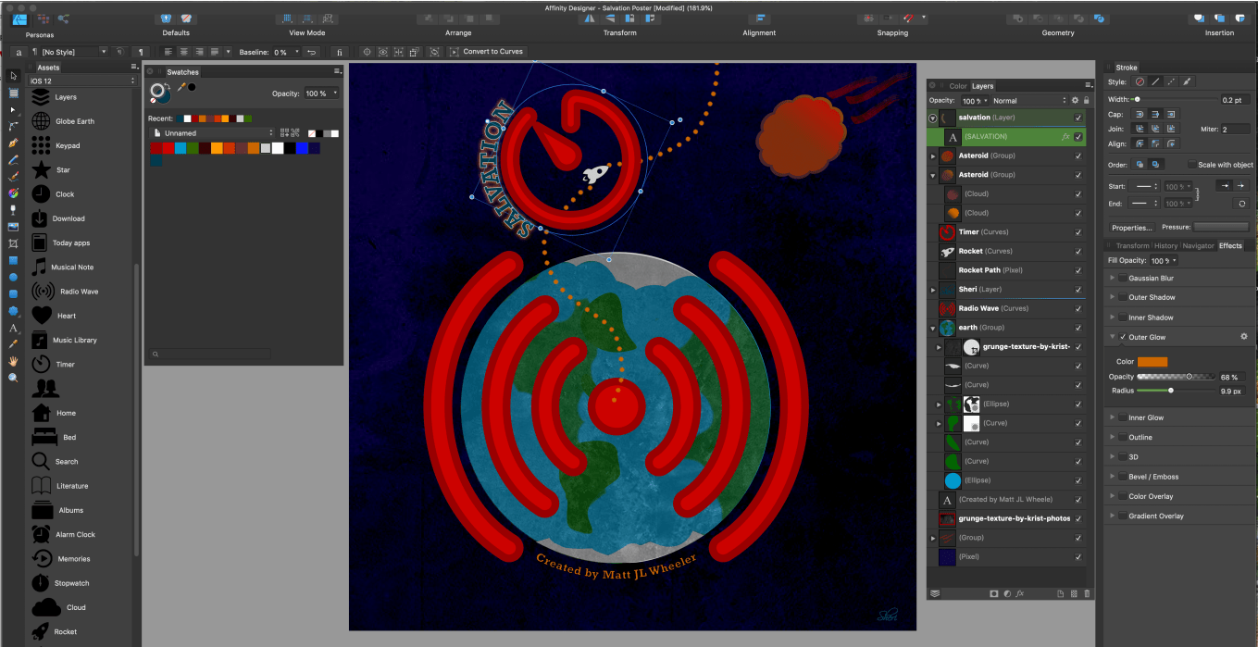Click the orange Outer Glow color swatch
This screenshot has width=1258, height=647.
pyautogui.click(x=1152, y=362)
